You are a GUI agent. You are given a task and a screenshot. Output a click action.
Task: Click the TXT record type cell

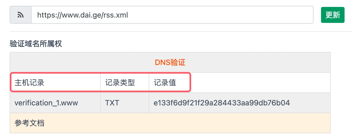coord(112,103)
